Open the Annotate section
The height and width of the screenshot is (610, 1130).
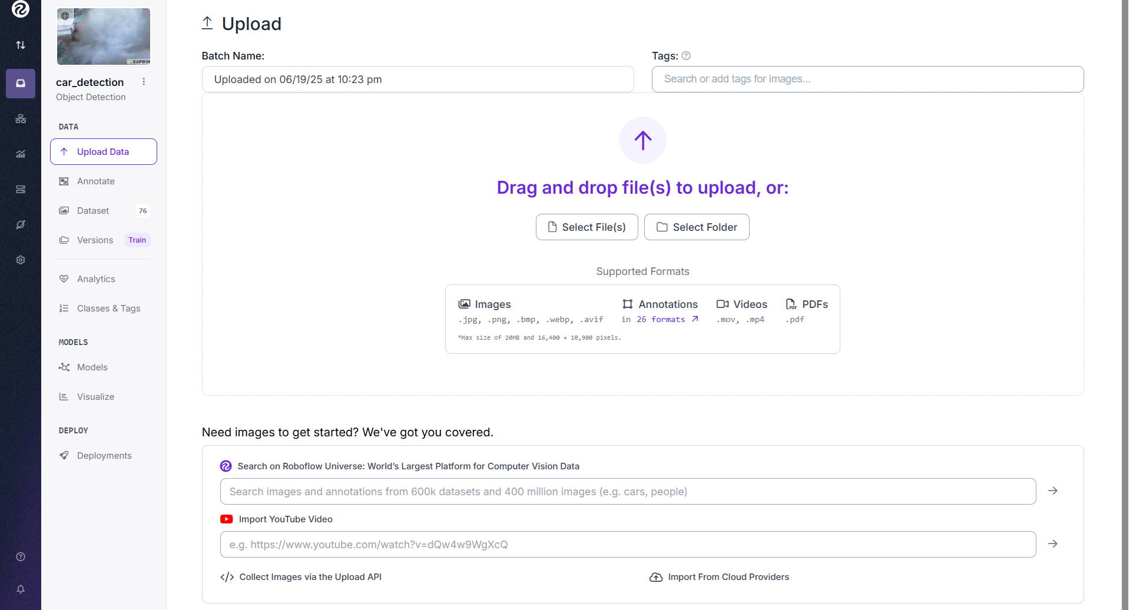[x=96, y=181]
